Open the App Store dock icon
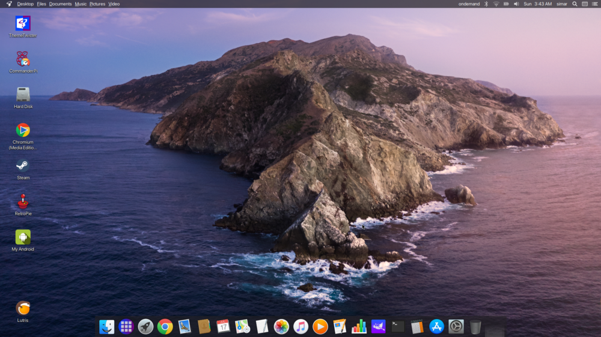The width and height of the screenshot is (601, 337). (437, 326)
